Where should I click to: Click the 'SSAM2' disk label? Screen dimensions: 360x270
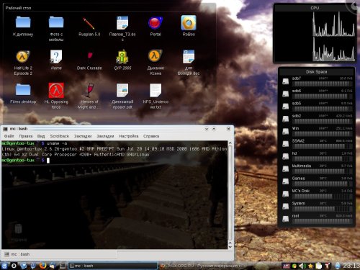pyautogui.click(x=298, y=140)
